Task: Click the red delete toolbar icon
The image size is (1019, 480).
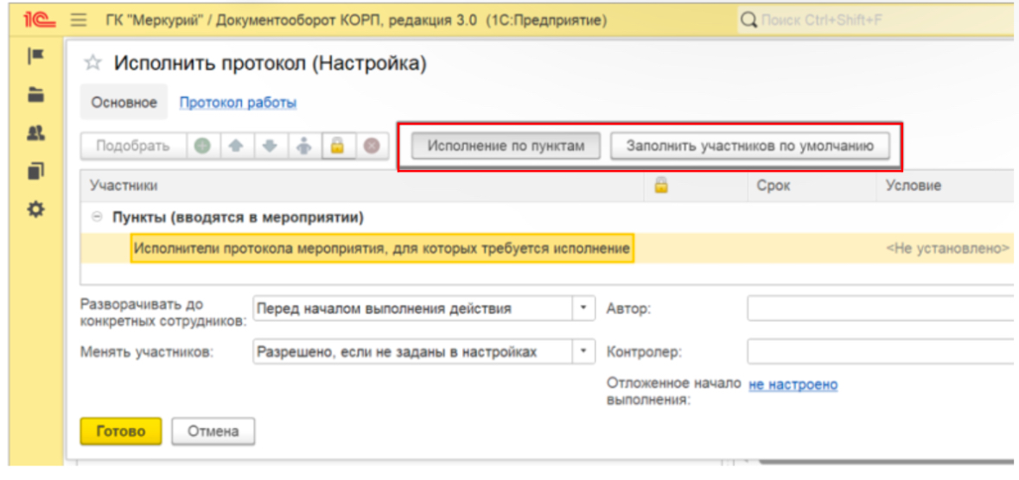Action: (372, 146)
